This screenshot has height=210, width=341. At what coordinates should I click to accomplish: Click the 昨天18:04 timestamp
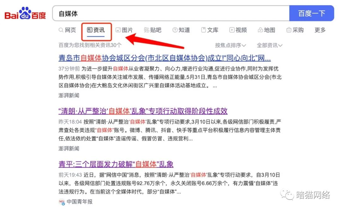(x=70, y=122)
